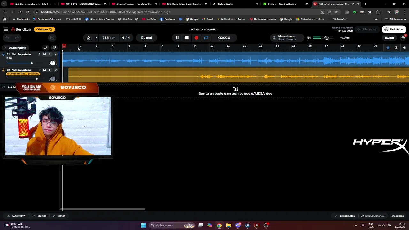
Task: Click taskbar Quick search box
Action: click(172, 226)
